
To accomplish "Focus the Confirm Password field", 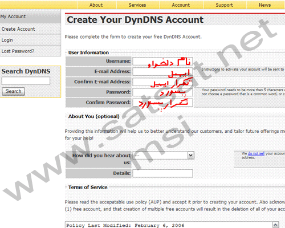I will [x=162, y=103].
